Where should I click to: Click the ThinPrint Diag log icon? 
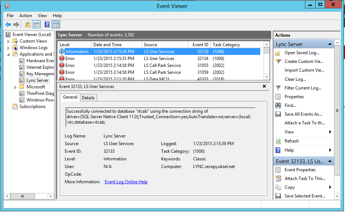pos(22,93)
